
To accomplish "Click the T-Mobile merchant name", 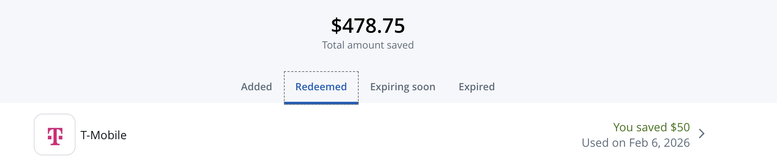I will [104, 135].
